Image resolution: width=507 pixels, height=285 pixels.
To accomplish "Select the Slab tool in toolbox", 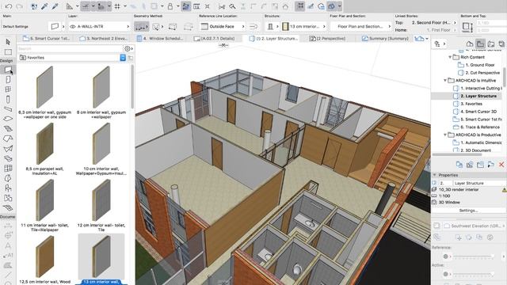I will (8, 119).
